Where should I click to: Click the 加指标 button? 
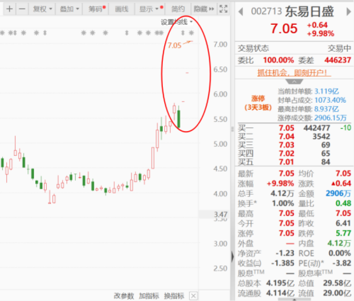click(x=149, y=296)
